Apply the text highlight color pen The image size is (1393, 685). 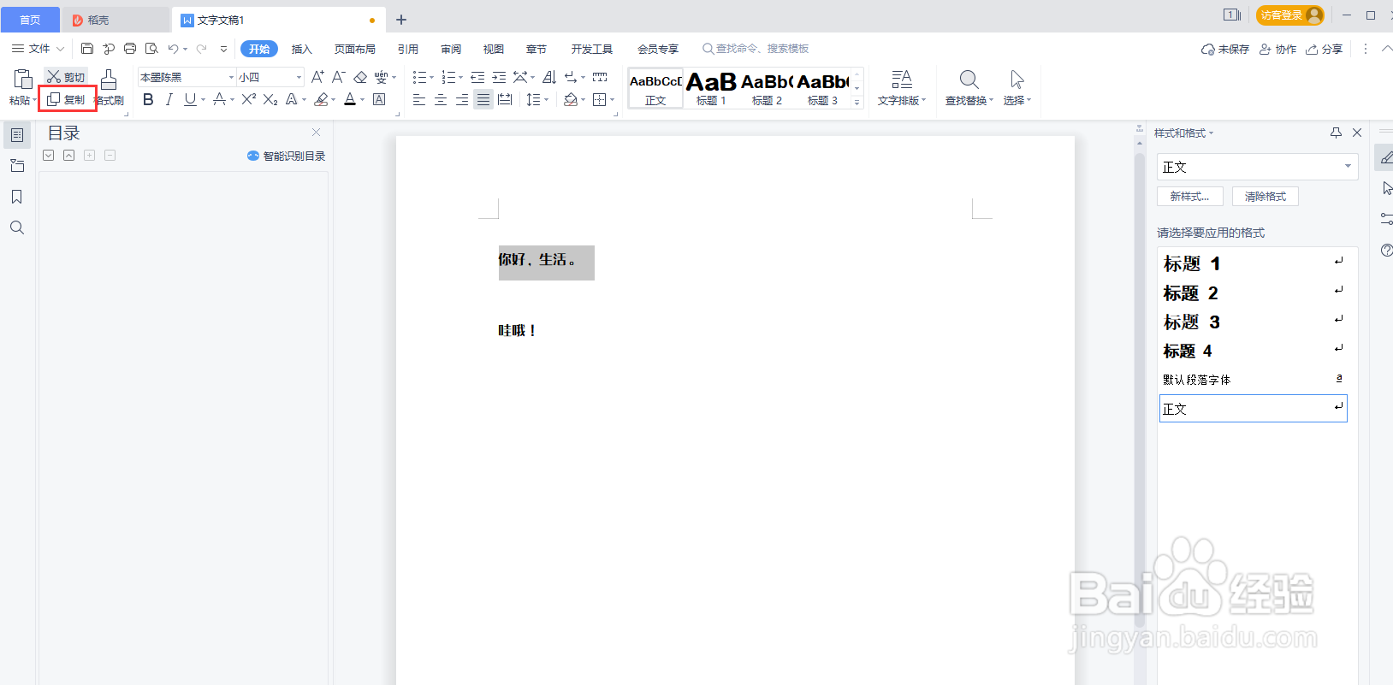(321, 99)
